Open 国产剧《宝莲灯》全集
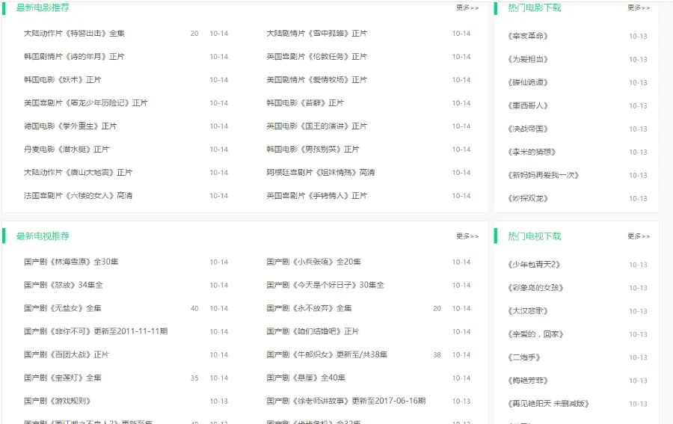The image size is (673, 424). (63, 378)
